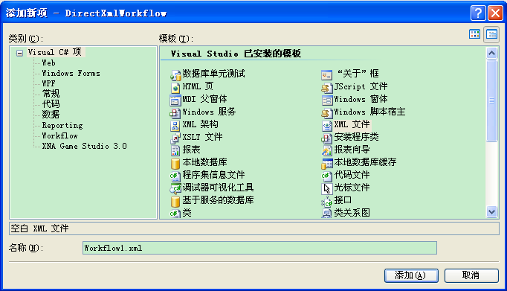Click the 取消 button
The height and width of the screenshot is (291, 507).
click(471, 275)
